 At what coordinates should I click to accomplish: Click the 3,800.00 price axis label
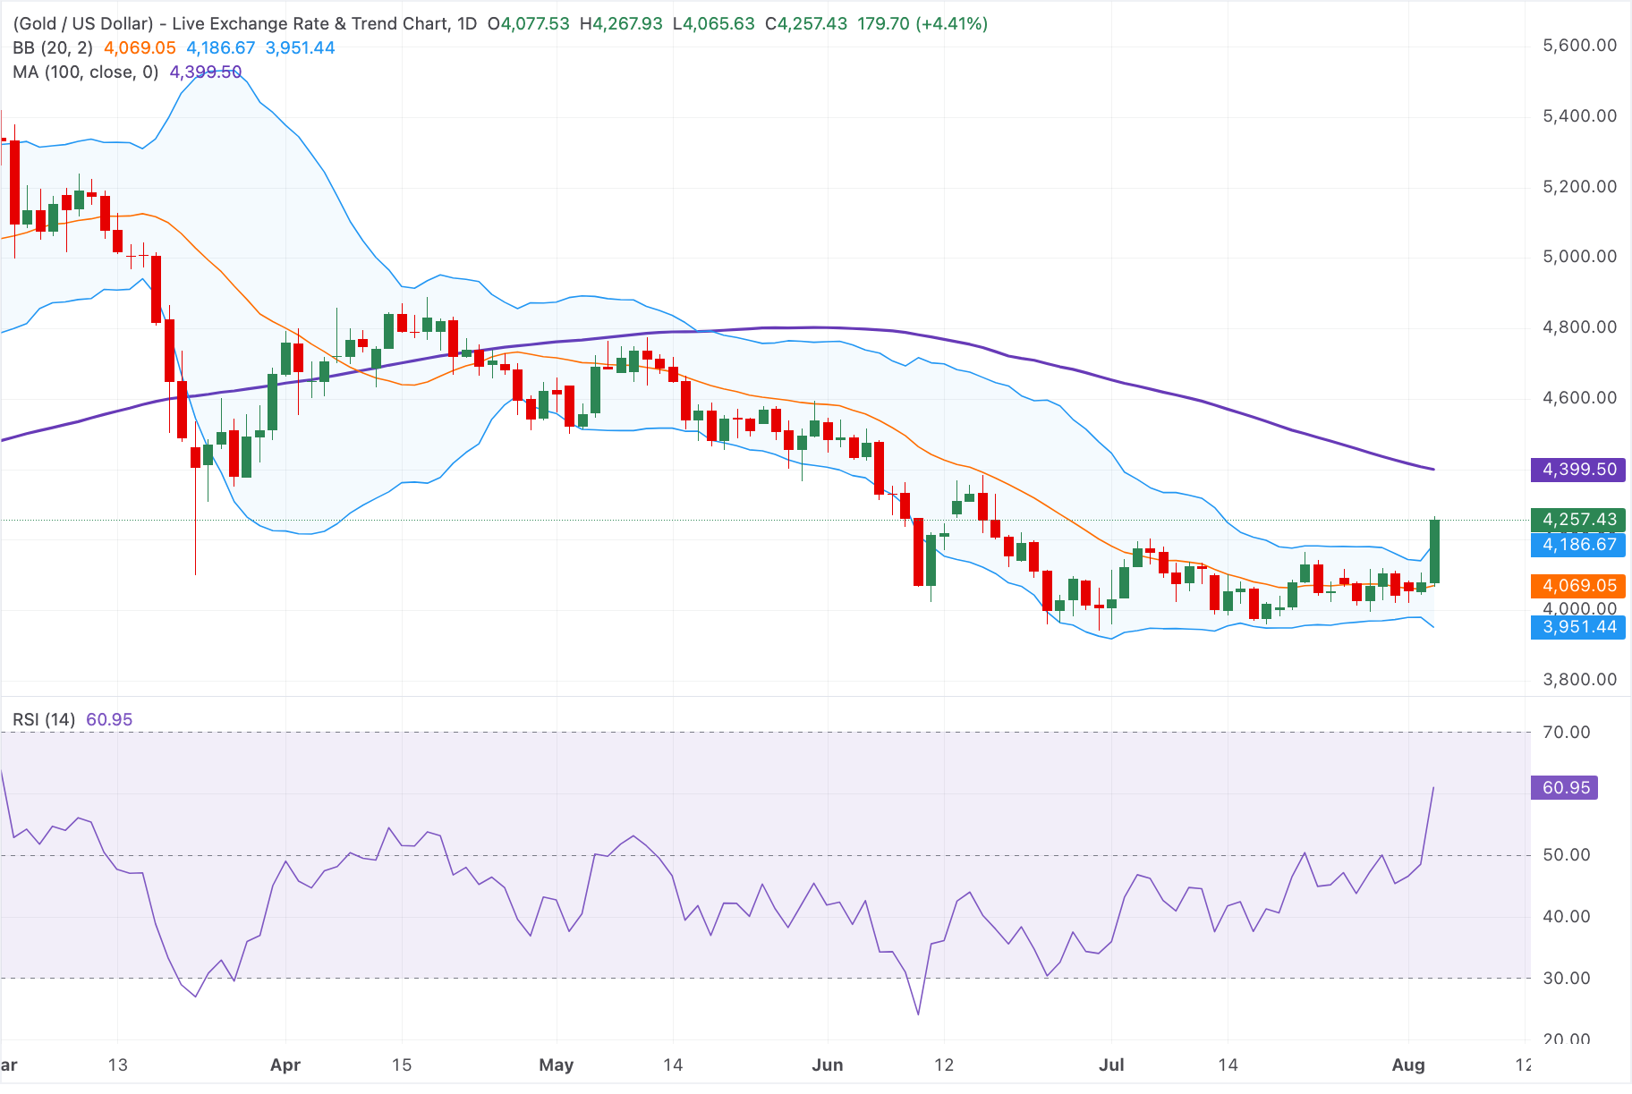[x=1579, y=680]
